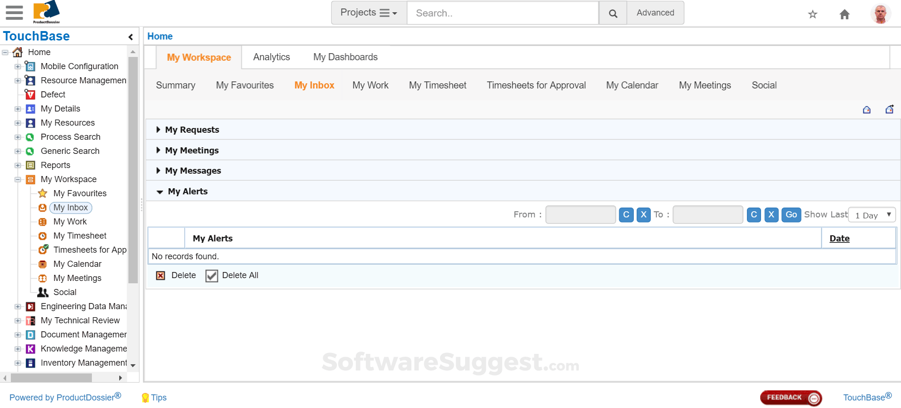Image resolution: width=901 pixels, height=408 pixels.
Task: Collapse the TouchBase sidebar arrow
Action: pos(131,37)
